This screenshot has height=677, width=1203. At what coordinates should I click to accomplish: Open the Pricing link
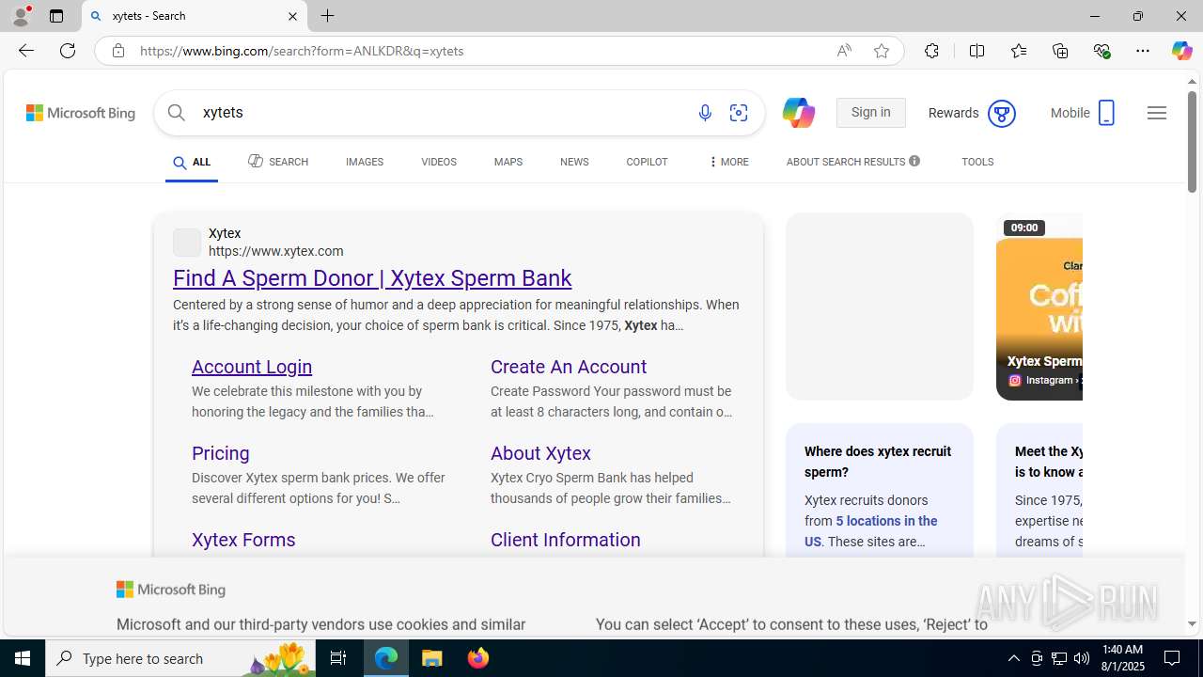coord(221,453)
